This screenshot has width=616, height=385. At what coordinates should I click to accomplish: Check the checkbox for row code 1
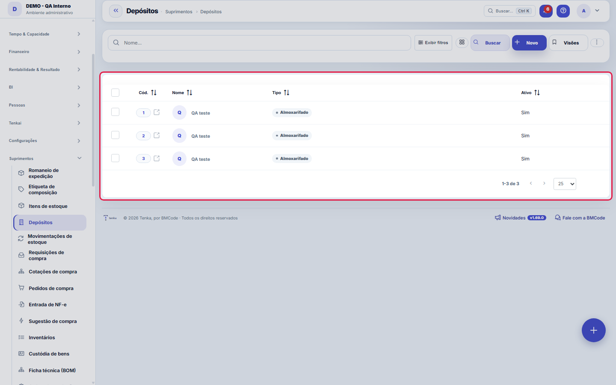pyautogui.click(x=115, y=112)
